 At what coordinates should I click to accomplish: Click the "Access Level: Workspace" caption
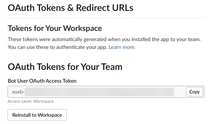point(31,101)
